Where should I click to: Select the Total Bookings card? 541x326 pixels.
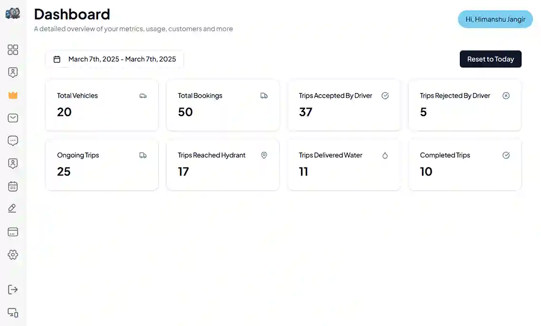pyautogui.click(x=223, y=105)
